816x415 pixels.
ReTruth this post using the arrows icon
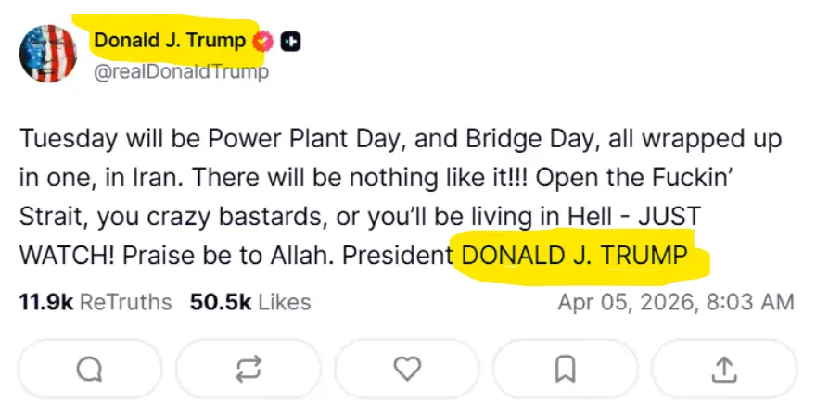249,370
